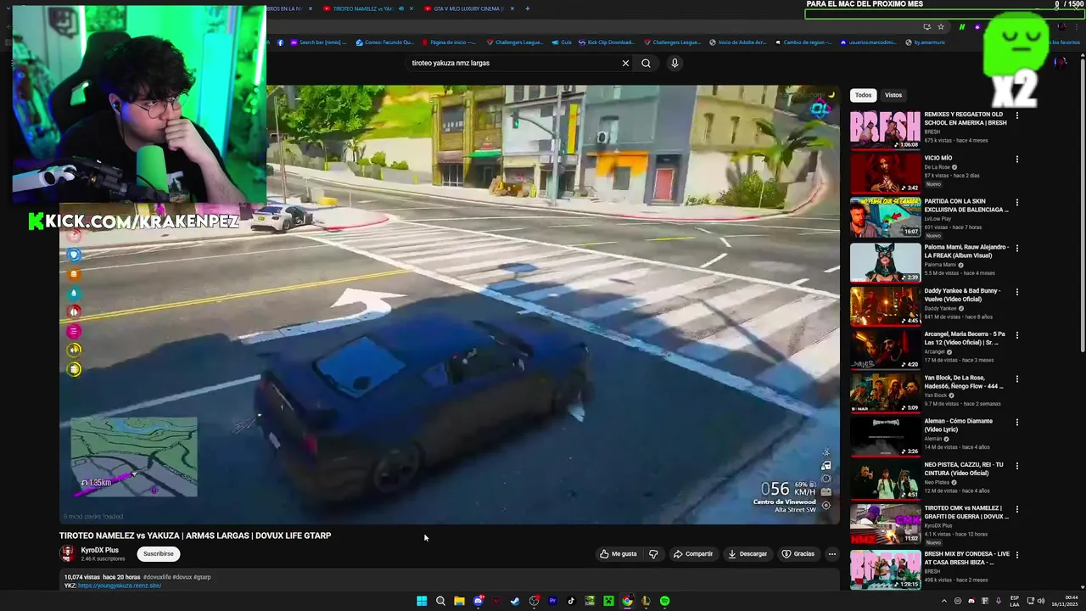Open the Kick Clip Download bookmark

click(606, 42)
